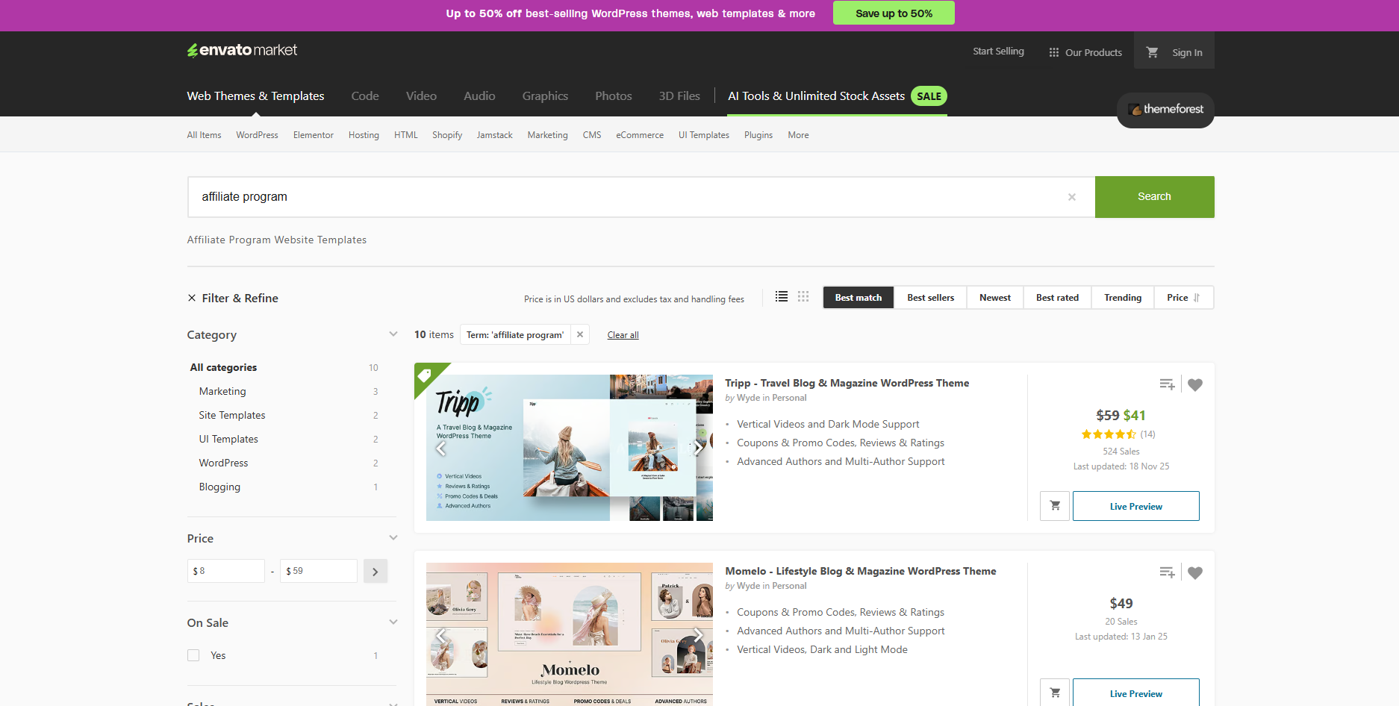This screenshot has width=1399, height=706.
Task: Collapse the Category filter section
Action: coord(393,334)
